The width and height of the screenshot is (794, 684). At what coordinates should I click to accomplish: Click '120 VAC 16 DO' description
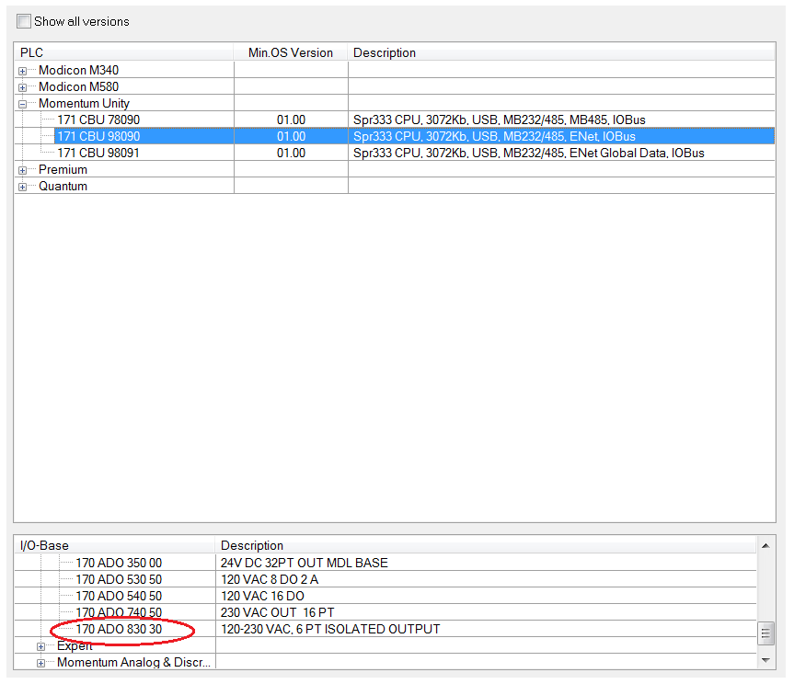coord(262,596)
